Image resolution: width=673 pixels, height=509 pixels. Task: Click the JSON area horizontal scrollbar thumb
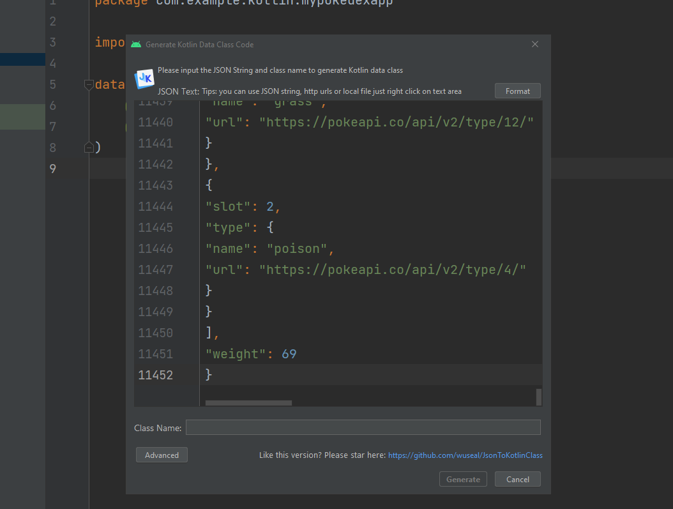click(x=248, y=403)
